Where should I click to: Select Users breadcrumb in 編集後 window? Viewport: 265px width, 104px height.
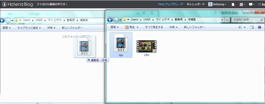(x=27, y=20)
